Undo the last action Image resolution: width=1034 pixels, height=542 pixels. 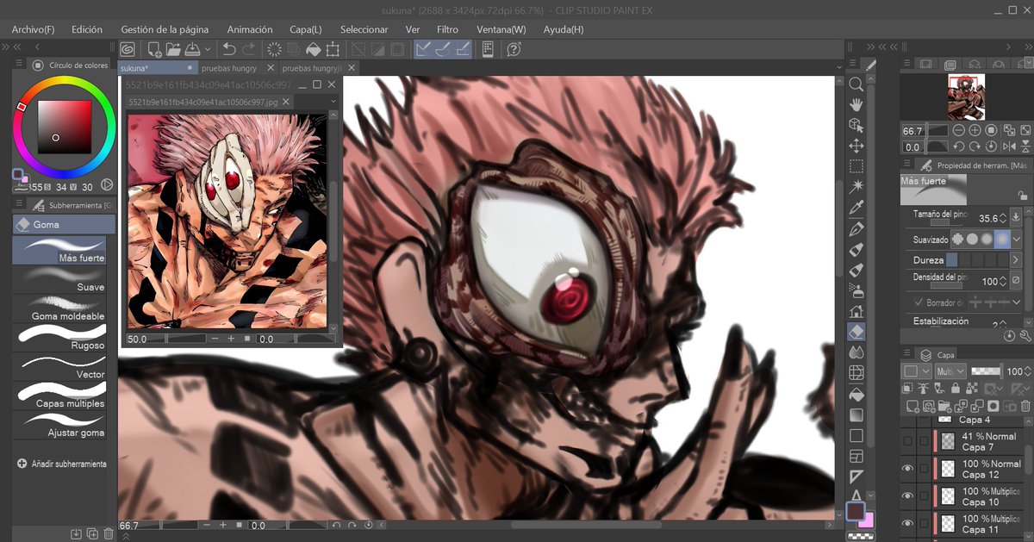(229, 49)
